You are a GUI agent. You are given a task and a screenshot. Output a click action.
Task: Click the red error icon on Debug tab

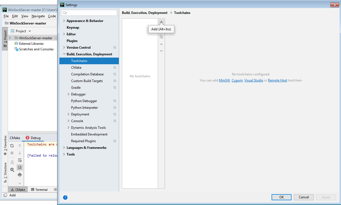click(x=27, y=138)
